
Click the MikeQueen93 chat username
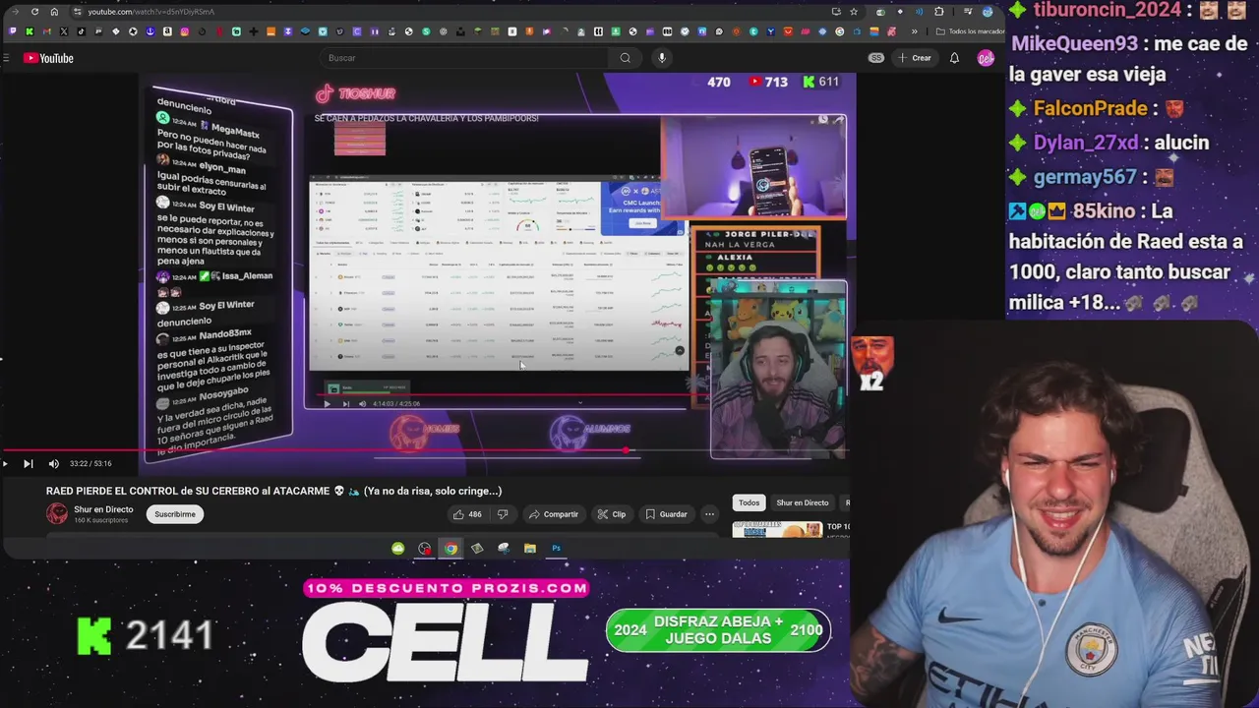coord(1075,44)
